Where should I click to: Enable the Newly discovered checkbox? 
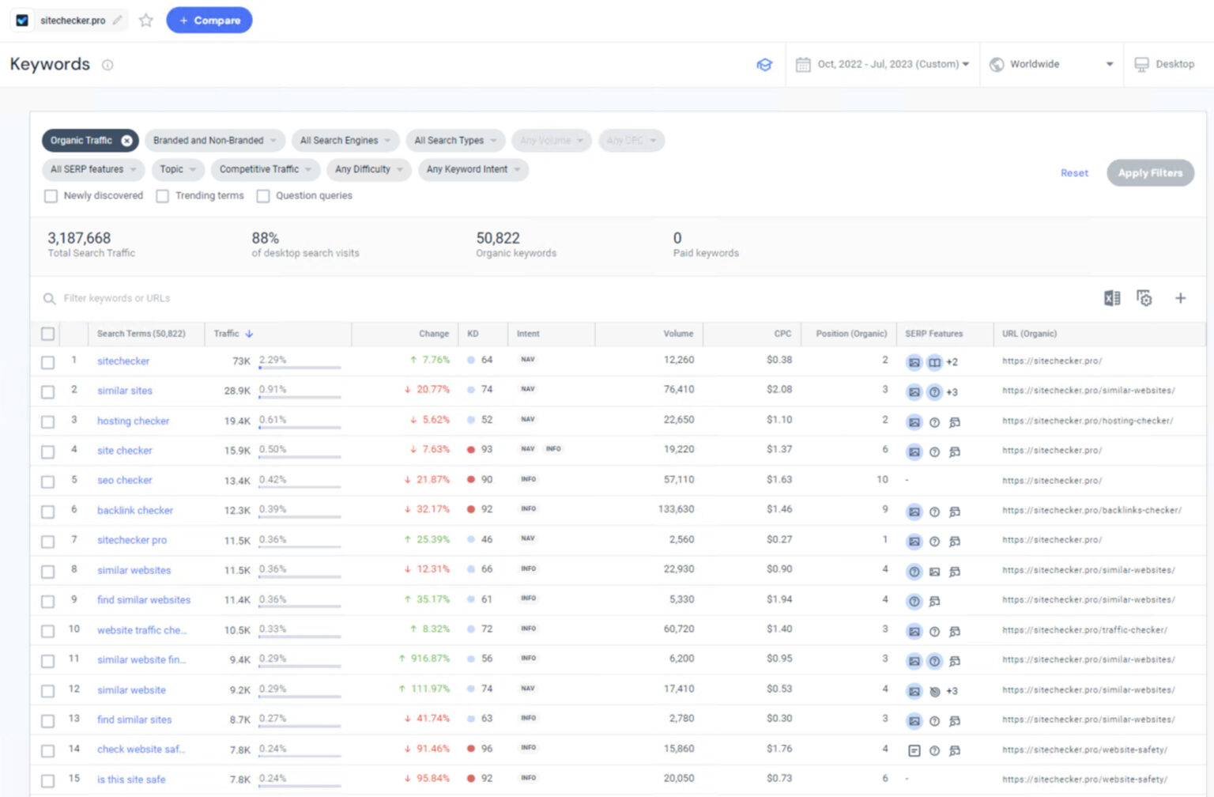pyautogui.click(x=51, y=196)
